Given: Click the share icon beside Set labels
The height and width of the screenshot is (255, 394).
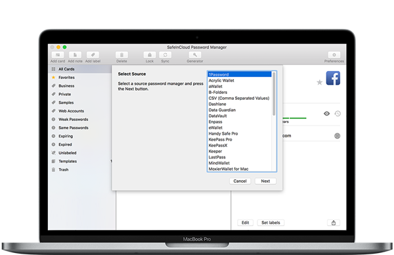Looking at the screenshot, I should [334, 223].
